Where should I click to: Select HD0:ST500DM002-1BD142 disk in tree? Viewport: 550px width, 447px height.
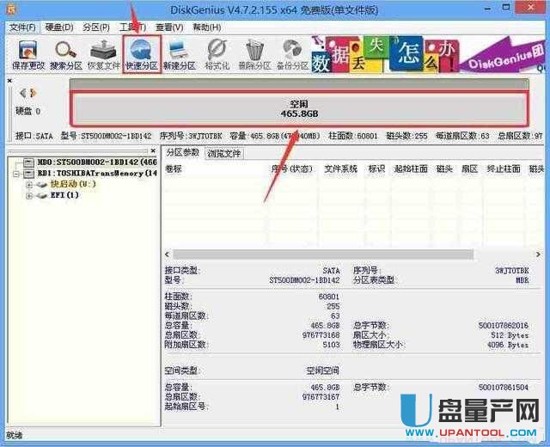click(x=95, y=162)
